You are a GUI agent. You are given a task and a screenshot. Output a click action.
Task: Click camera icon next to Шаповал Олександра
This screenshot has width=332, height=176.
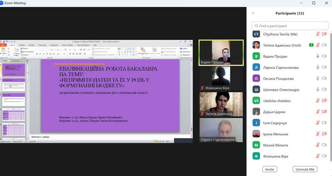[x=324, y=90]
